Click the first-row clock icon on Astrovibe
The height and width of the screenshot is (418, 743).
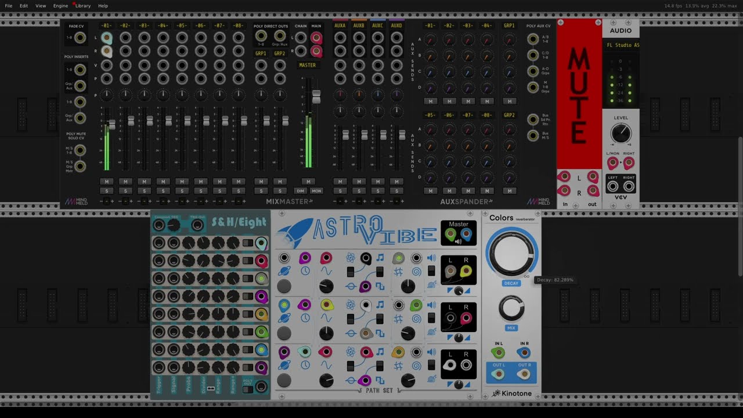pos(305,271)
